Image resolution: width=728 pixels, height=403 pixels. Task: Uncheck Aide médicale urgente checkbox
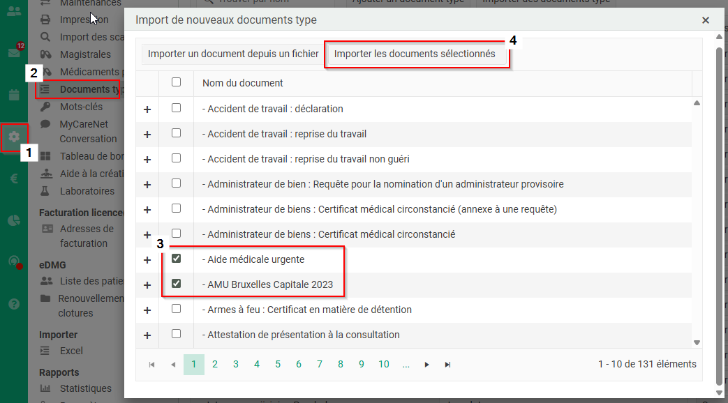[x=176, y=259]
